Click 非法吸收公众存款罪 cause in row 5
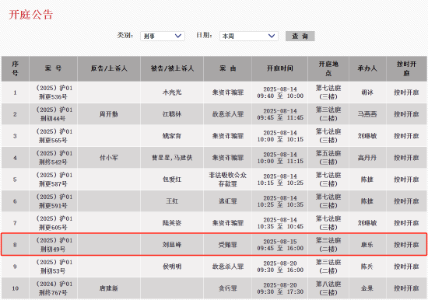This screenshot has width=428, height=300. point(228,180)
